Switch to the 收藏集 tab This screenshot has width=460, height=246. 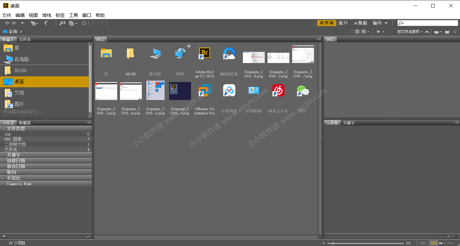(25, 123)
